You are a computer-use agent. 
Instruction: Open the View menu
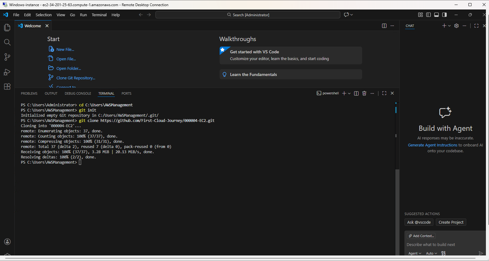pyautogui.click(x=61, y=15)
